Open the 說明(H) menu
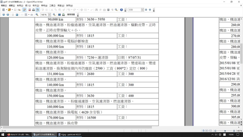Screen dimensions: 243x137 point(70,6)
